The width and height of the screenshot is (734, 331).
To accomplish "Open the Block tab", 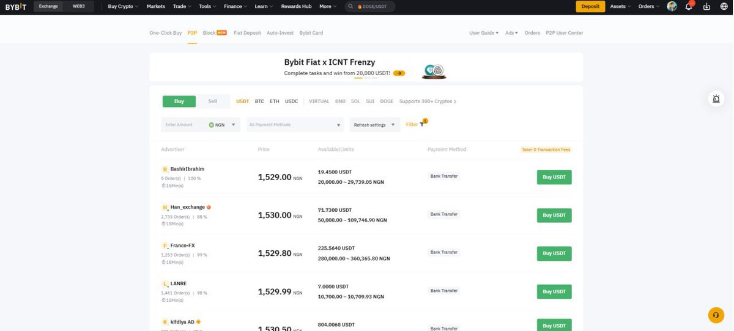I will pyautogui.click(x=215, y=33).
